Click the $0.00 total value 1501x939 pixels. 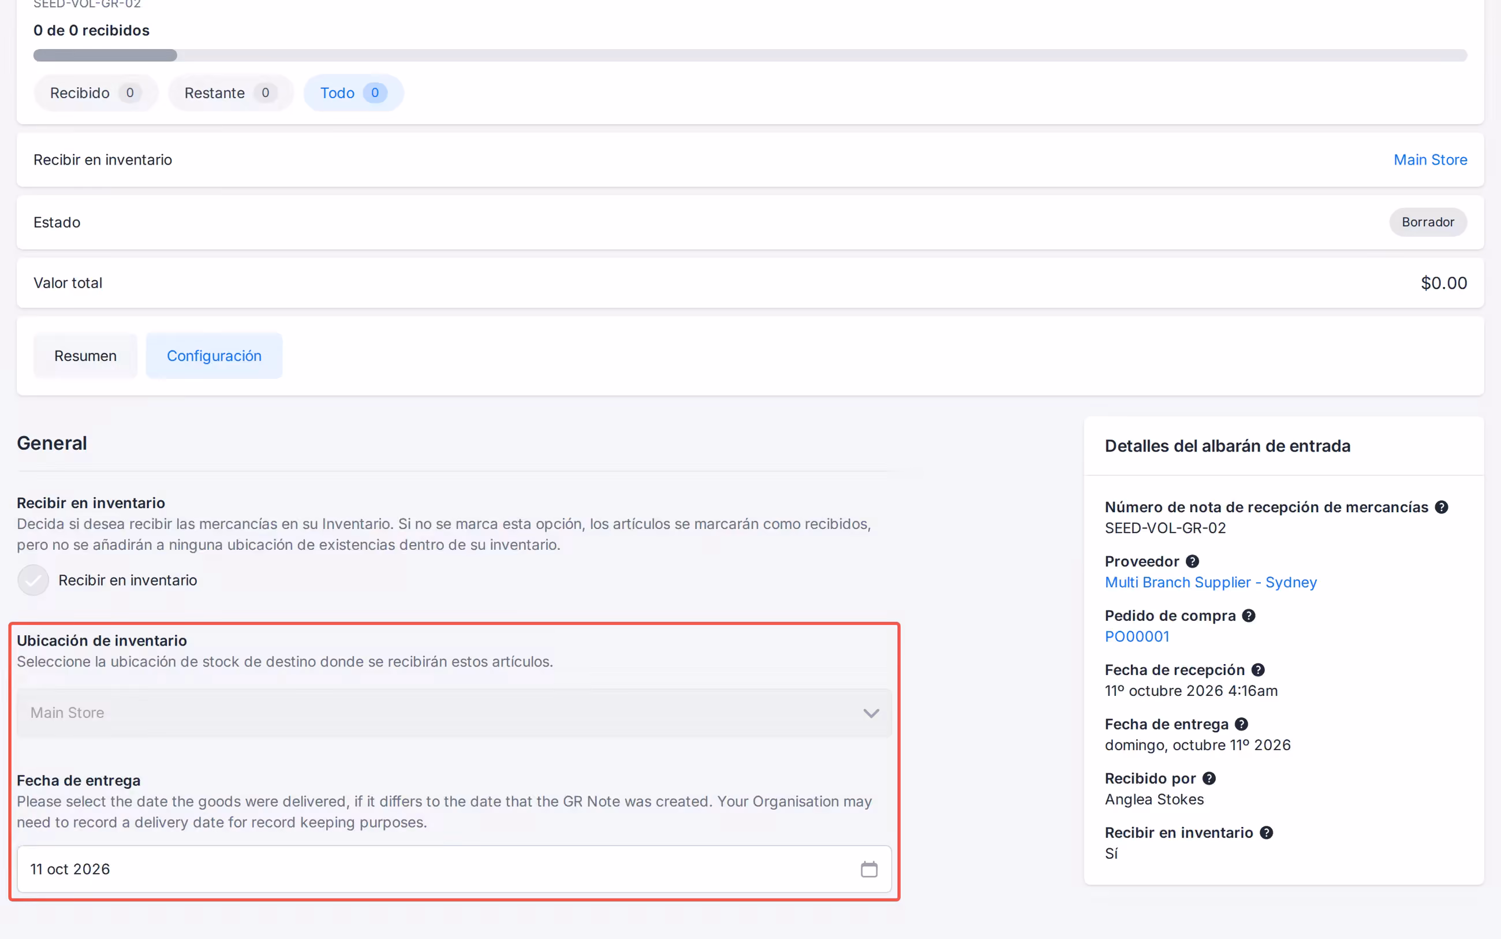click(x=1444, y=283)
